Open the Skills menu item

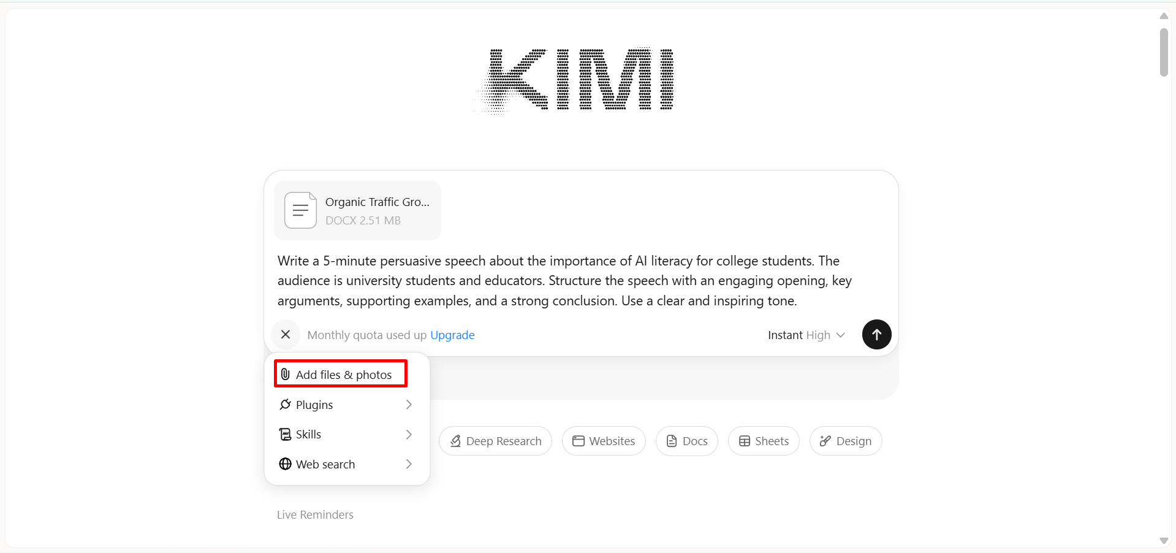pos(347,434)
